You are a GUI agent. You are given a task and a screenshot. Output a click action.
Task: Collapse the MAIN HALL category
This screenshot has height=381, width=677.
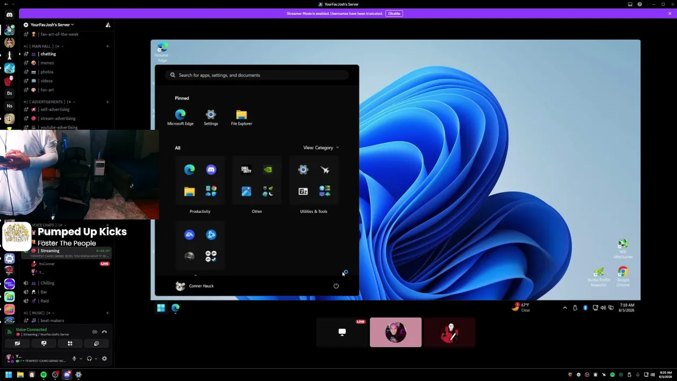(x=43, y=46)
